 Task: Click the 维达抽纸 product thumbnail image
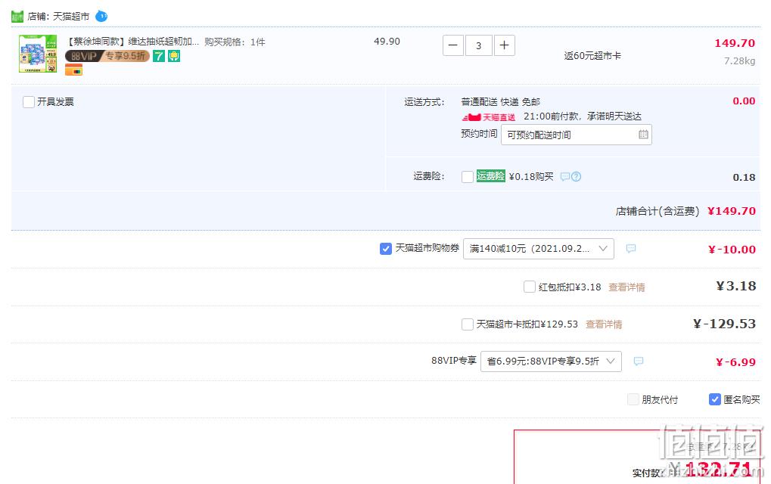tap(38, 54)
